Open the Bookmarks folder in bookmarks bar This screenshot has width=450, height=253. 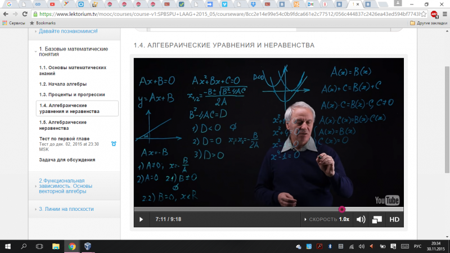43,23
